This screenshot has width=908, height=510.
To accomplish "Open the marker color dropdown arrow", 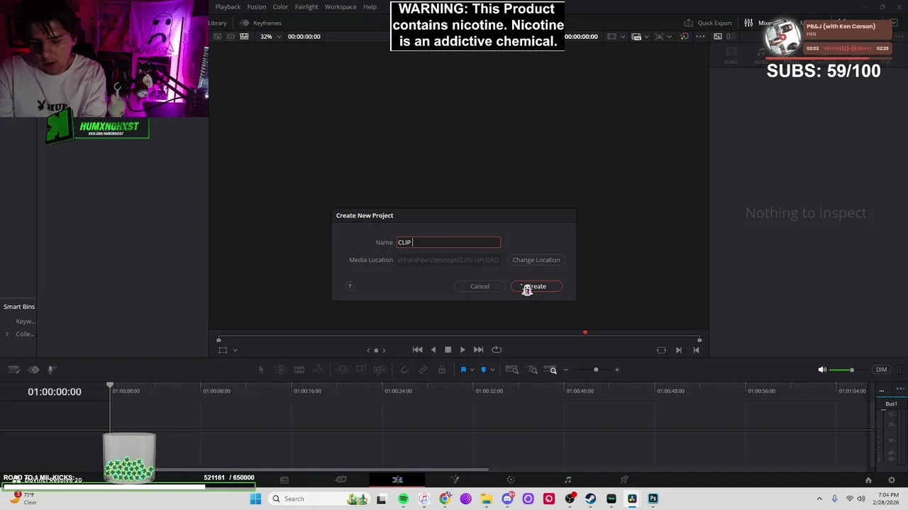I will tap(492, 370).
